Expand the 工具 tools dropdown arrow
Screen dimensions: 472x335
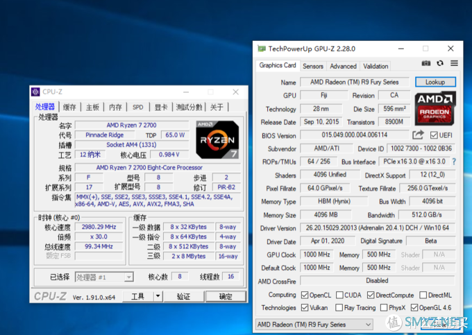[158, 297]
